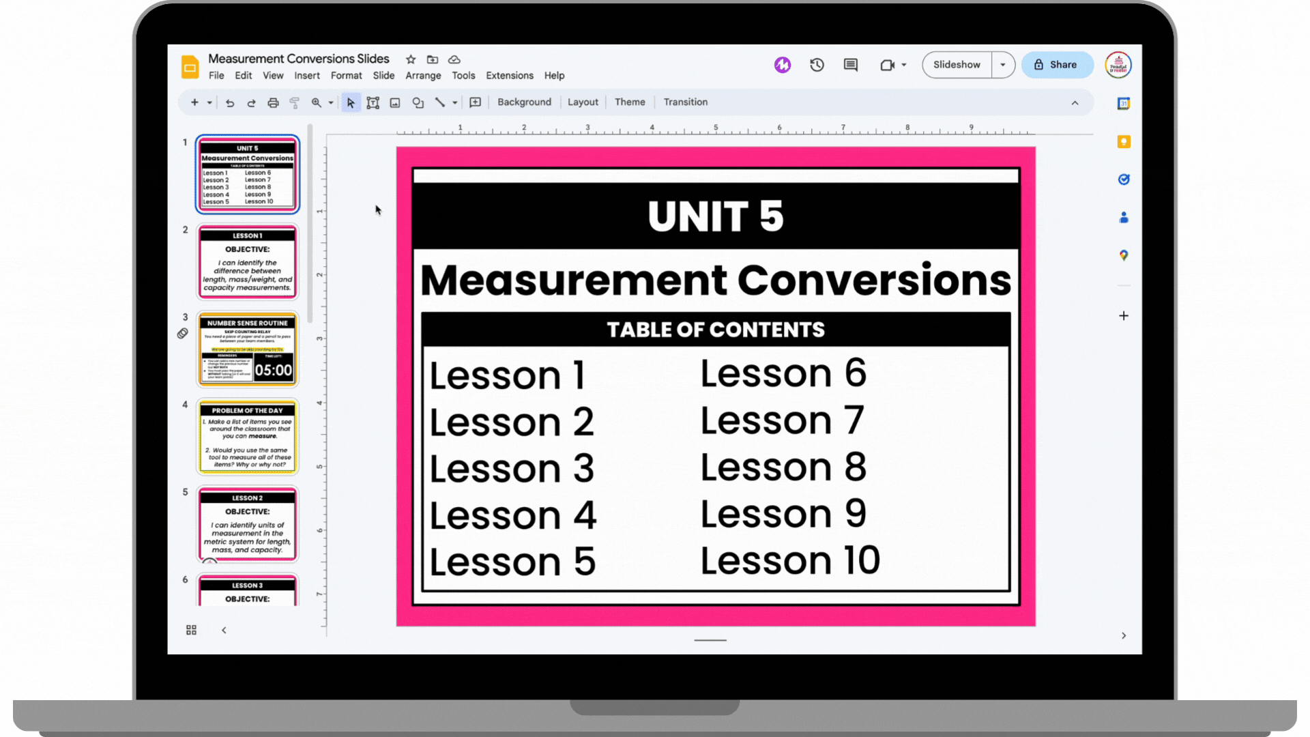This screenshot has width=1310, height=737.
Task: Open Google Tasks in side panel
Action: (x=1124, y=179)
